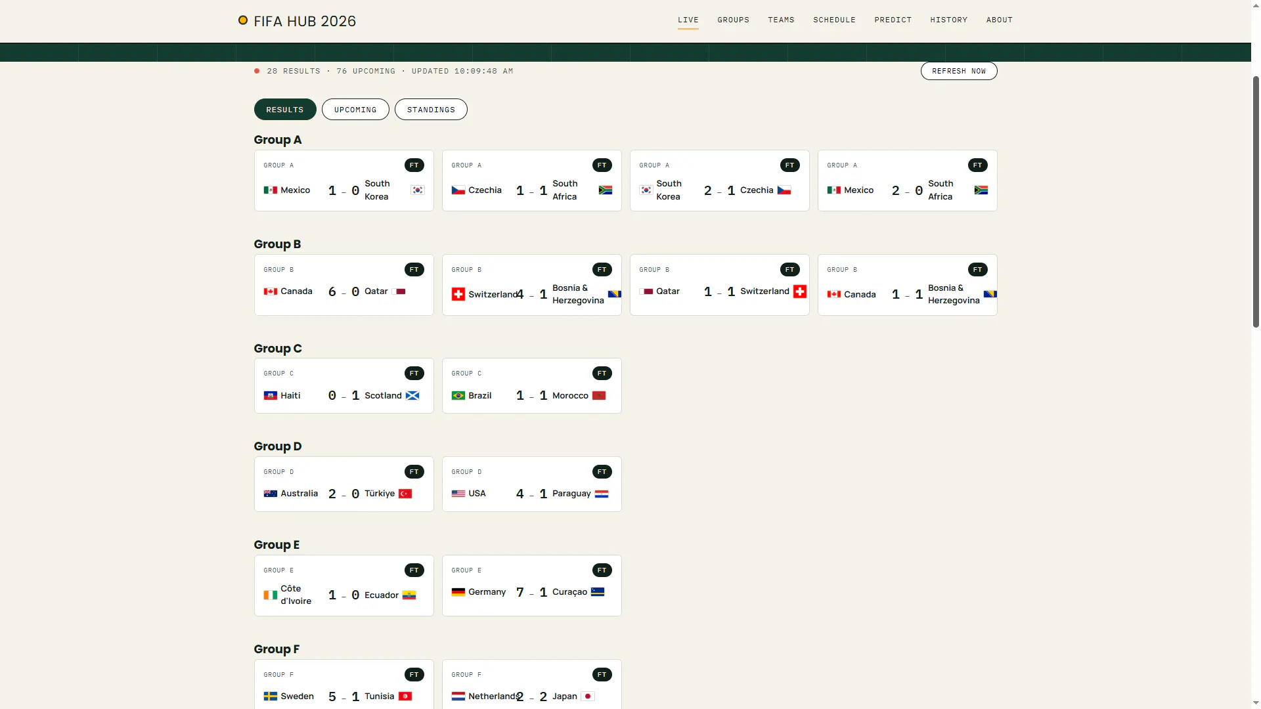This screenshot has height=709, width=1261.
Task: Open the ABOUT navigation item
Action: coord(1000,20)
